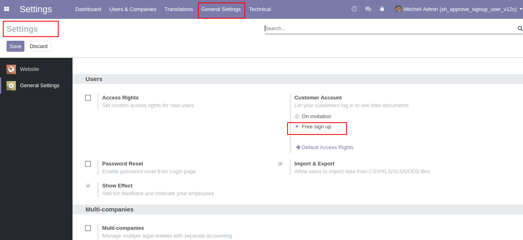Focus the Search input field
This screenshot has width=523, height=240.
click(390, 29)
